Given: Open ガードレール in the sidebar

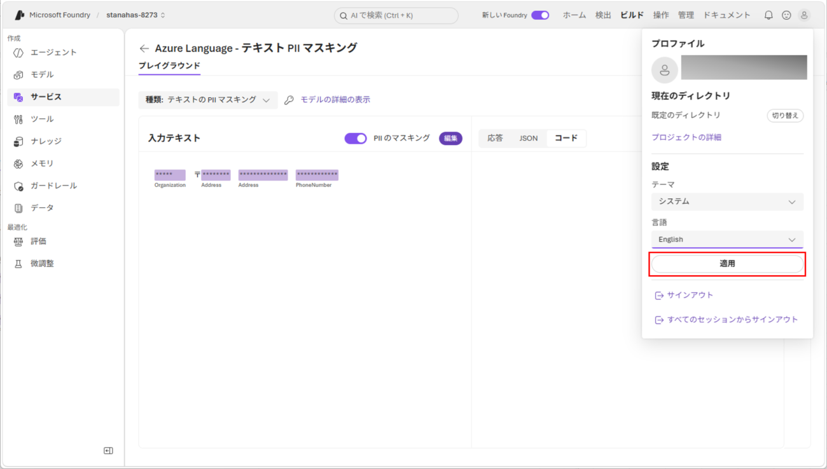Looking at the screenshot, I should [x=63, y=186].
